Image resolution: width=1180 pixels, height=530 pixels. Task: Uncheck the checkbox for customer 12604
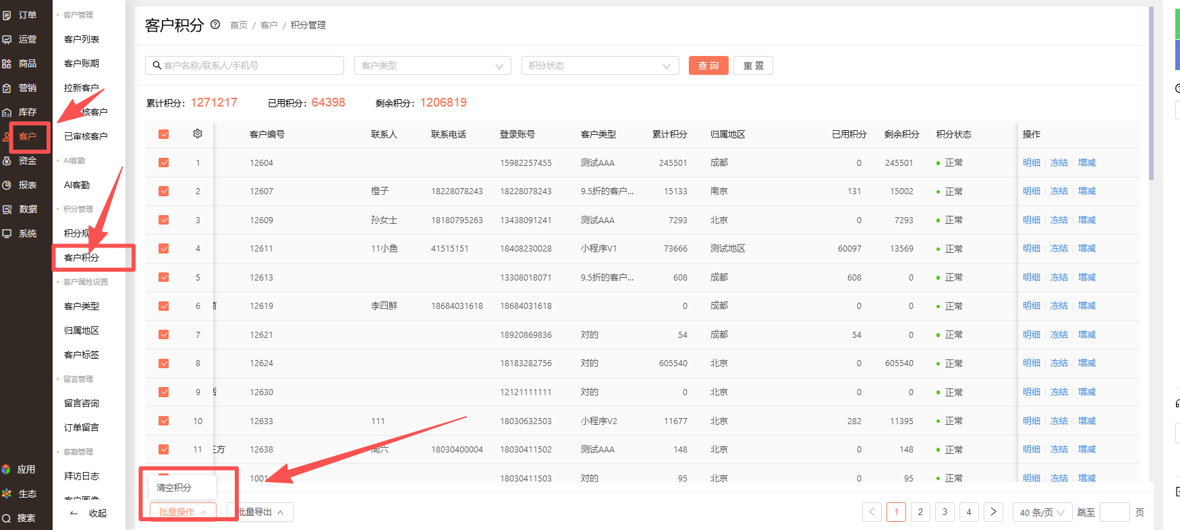click(163, 163)
